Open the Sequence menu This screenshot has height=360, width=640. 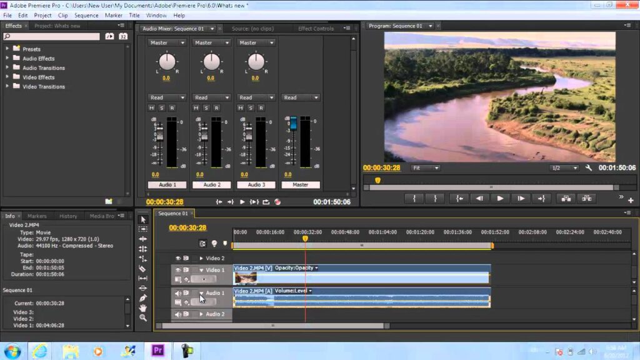(86, 15)
